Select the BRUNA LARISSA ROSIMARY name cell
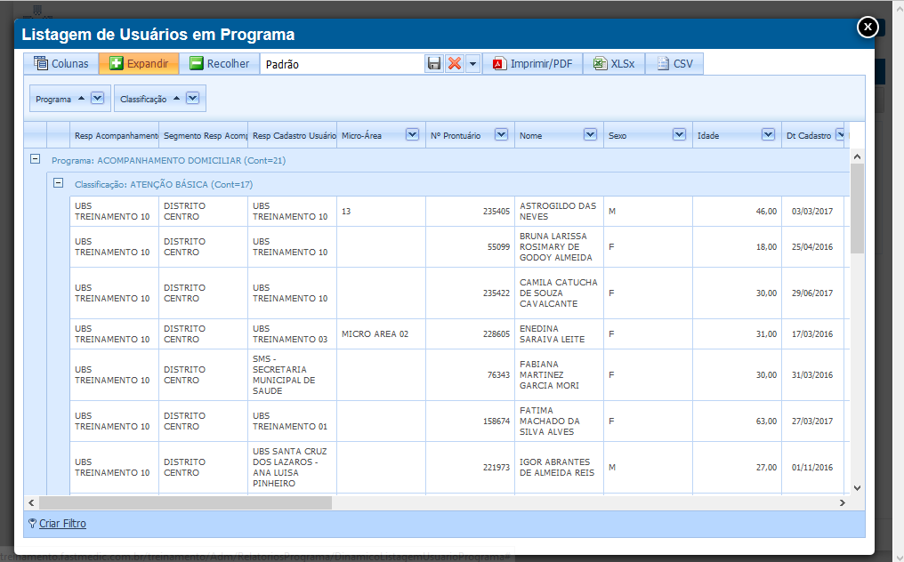The height and width of the screenshot is (562, 904). (559, 246)
